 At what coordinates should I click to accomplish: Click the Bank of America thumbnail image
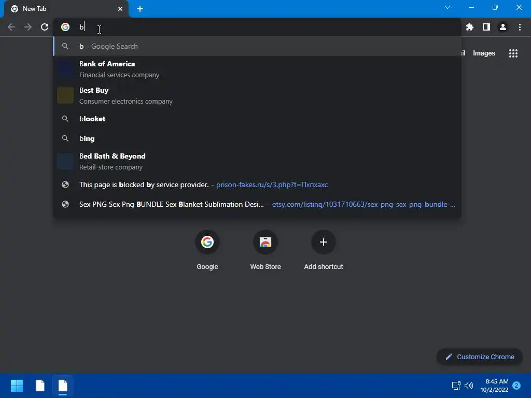click(x=65, y=69)
